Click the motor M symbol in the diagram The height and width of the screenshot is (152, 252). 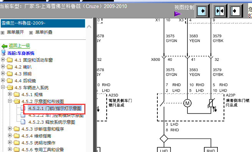point(187,103)
